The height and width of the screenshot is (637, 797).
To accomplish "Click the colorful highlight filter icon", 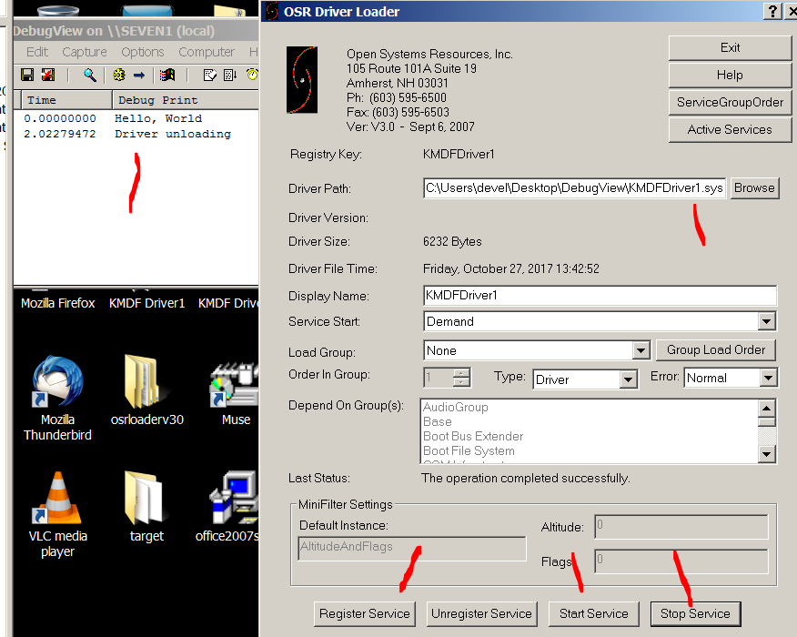I will [x=167, y=75].
